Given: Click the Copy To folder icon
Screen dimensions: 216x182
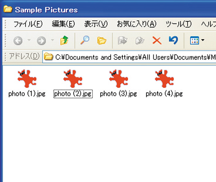Looking at the screenshot, I should [x=140, y=40].
